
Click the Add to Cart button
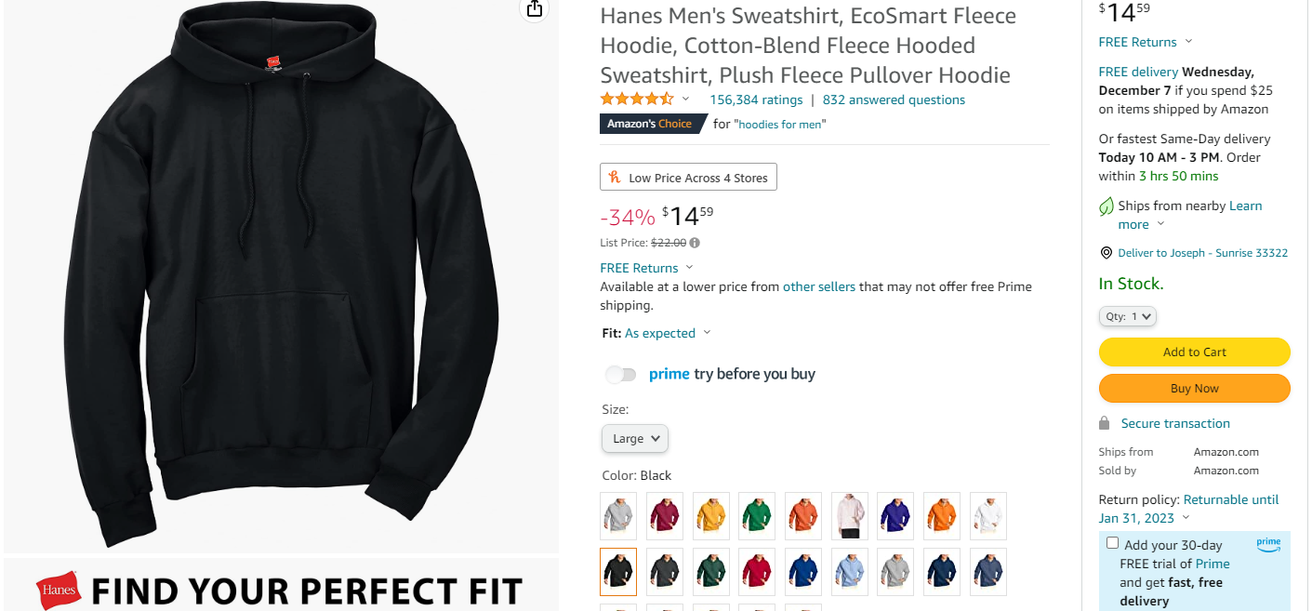click(1195, 352)
